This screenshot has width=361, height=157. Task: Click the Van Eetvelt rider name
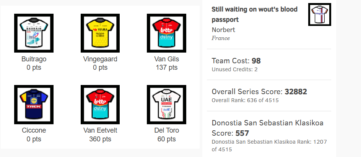coord(100,130)
